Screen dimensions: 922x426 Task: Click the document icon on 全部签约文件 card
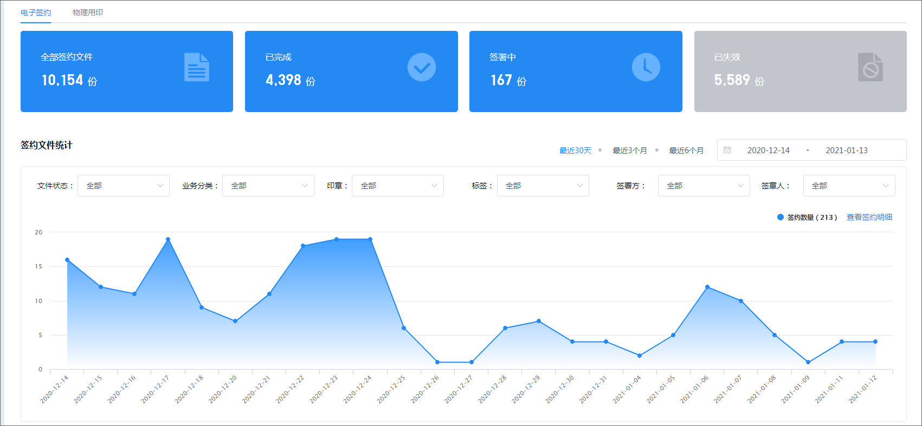point(197,67)
